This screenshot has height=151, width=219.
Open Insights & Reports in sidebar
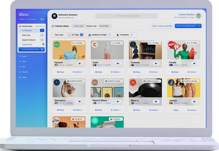pyautogui.click(x=31, y=40)
